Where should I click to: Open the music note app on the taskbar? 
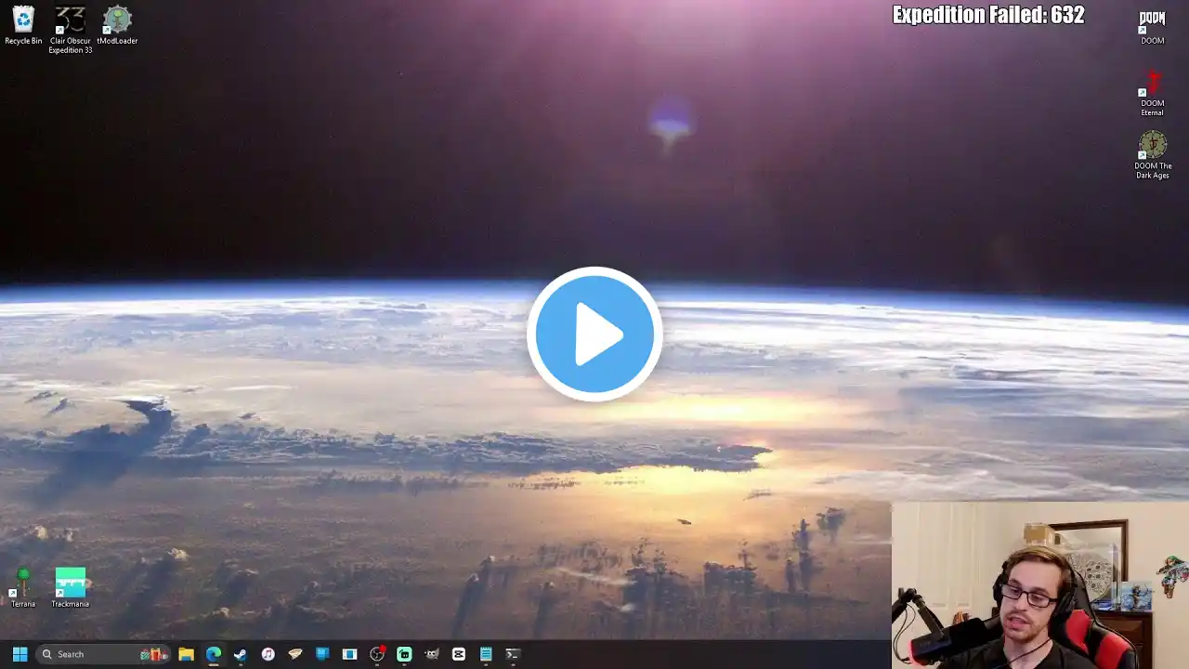[268, 654]
